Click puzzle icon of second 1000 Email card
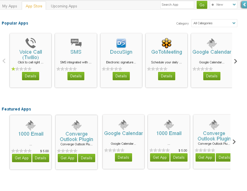247x191 pixels. (x=169, y=125)
